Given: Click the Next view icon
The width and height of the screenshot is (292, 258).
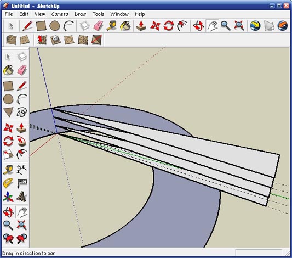Looking at the screenshot, I should pyautogui.click(x=22, y=239).
